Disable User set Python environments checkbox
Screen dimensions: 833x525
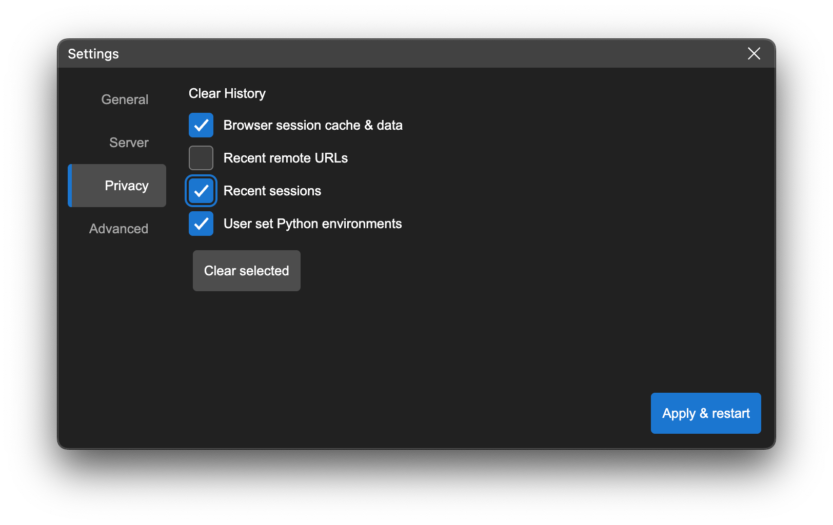tap(201, 224)
